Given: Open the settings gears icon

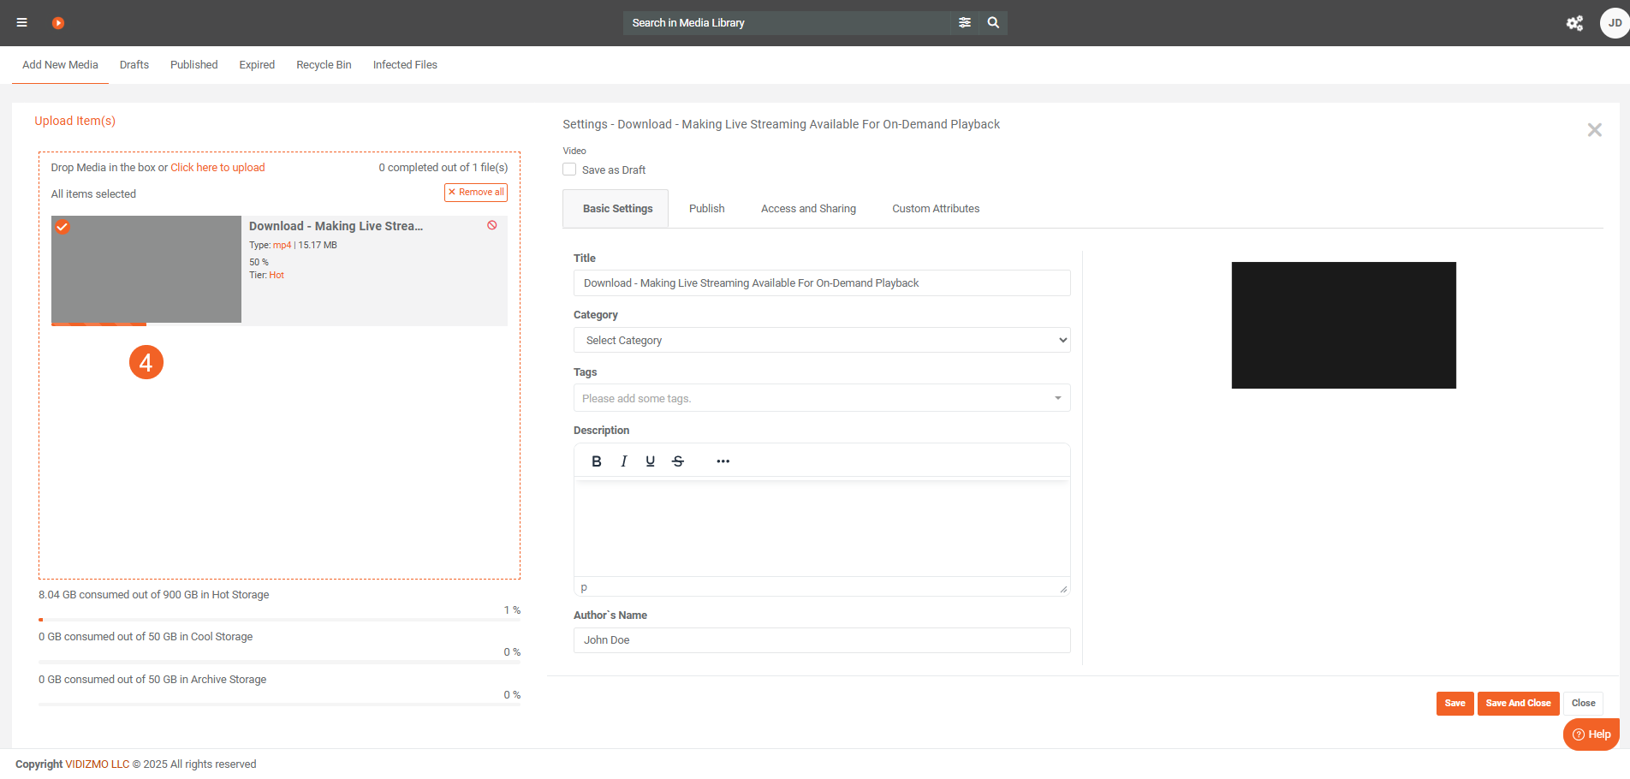Looking at the screenshot, I should (x=1574, y=23).
